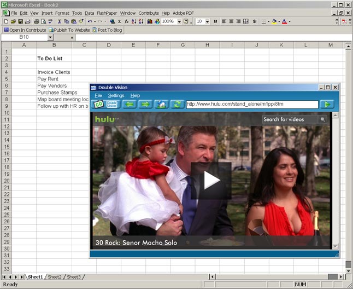This screenshot has width=353, height=289.
Task: Open the Borders dropdown arrow
Action: tap(269, 21)
